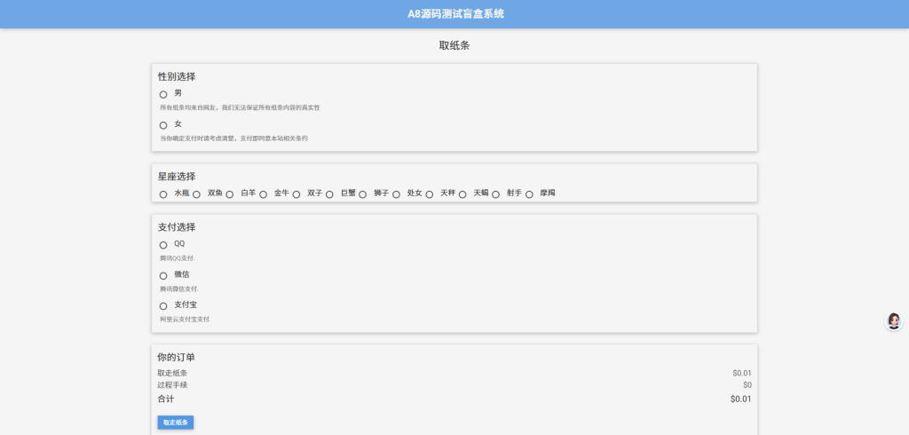Click the 取走纸条 order line label
The image size is (909, 435).
pos(172,373)
